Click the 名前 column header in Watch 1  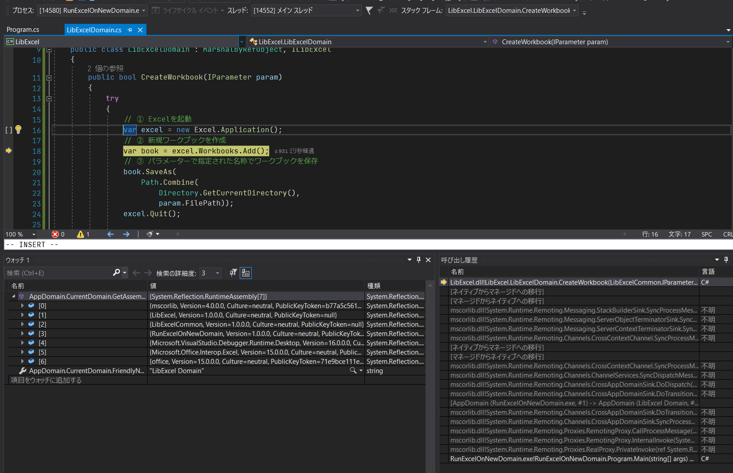coord(77,286)
